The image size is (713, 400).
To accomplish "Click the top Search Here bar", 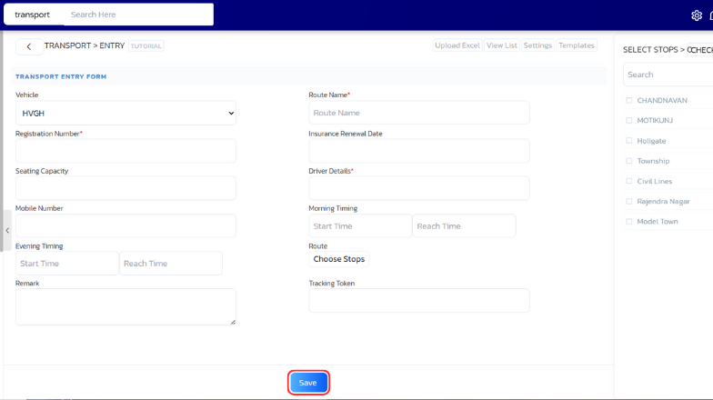I will (x=138, y=15).
